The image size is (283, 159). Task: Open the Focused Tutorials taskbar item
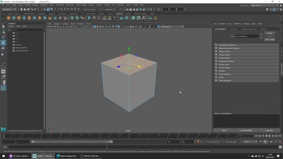19,156
